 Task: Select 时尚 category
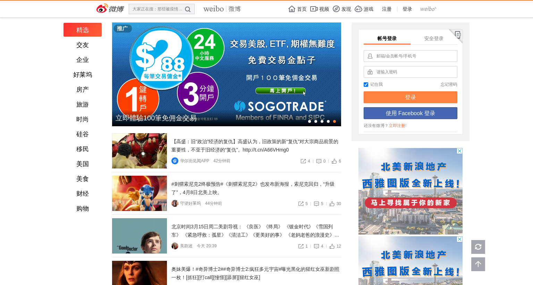tap(83, 119)
